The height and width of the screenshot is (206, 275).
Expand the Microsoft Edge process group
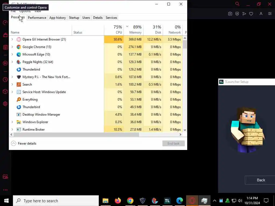coord(12,54)
